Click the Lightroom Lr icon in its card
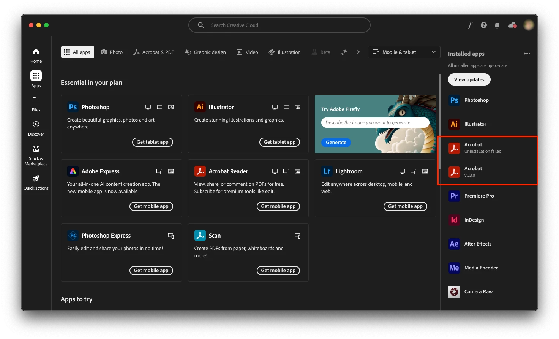The image size is (559, 339). pos(327,171)
